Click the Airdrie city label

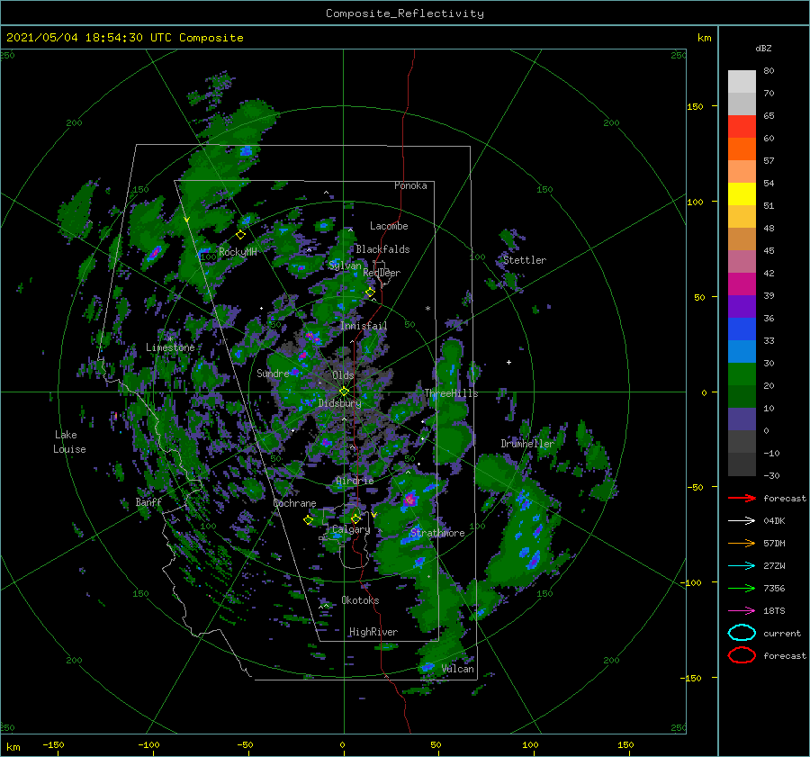(x=355, y=481)
